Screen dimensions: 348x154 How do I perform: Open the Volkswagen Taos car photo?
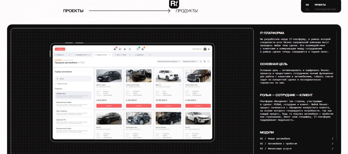pyautogui.click(x=139, y=118)
